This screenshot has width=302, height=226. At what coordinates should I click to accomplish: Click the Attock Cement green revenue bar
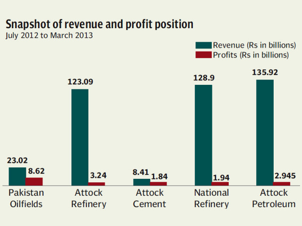(x=142, y=182)
